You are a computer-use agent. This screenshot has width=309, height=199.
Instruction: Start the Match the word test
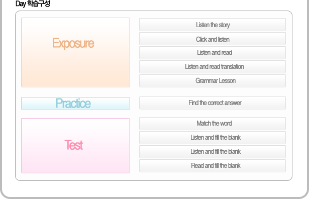213,124
